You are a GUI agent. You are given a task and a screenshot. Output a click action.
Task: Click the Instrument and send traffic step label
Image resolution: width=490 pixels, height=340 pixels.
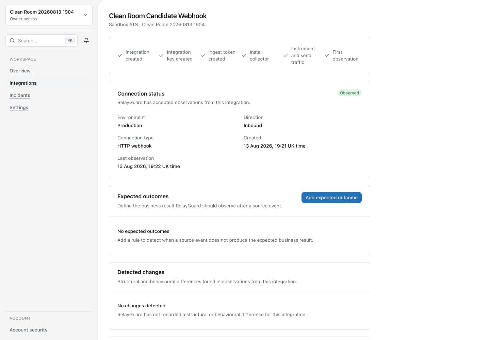pyautogui.click(x=303, y=55)
